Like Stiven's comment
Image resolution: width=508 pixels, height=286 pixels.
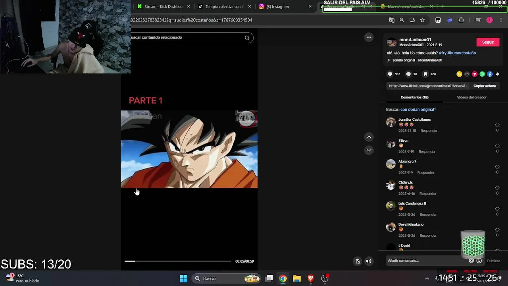[497, 147]
